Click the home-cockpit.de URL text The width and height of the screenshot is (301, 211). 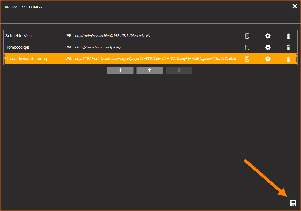point(98,47)
